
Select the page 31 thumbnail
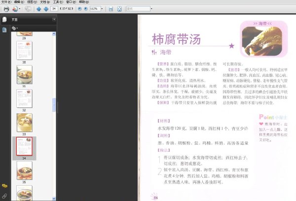point(24,75)
